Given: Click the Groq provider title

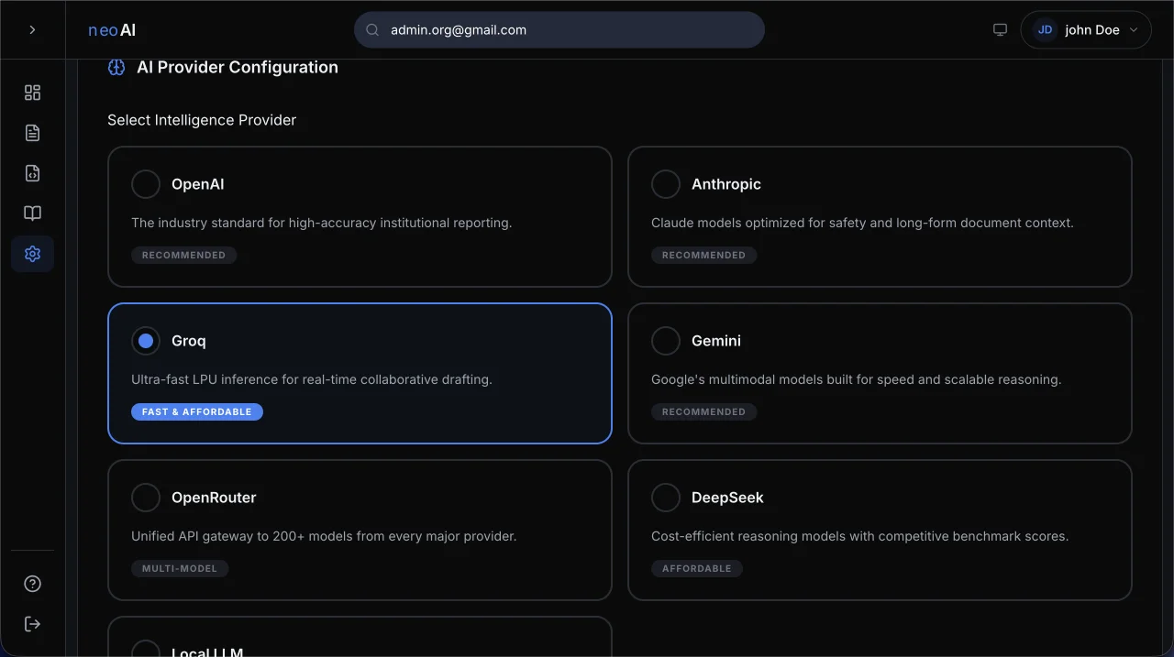Looking at the screenshot, I should pyautogui.click(x=189, y=341).
